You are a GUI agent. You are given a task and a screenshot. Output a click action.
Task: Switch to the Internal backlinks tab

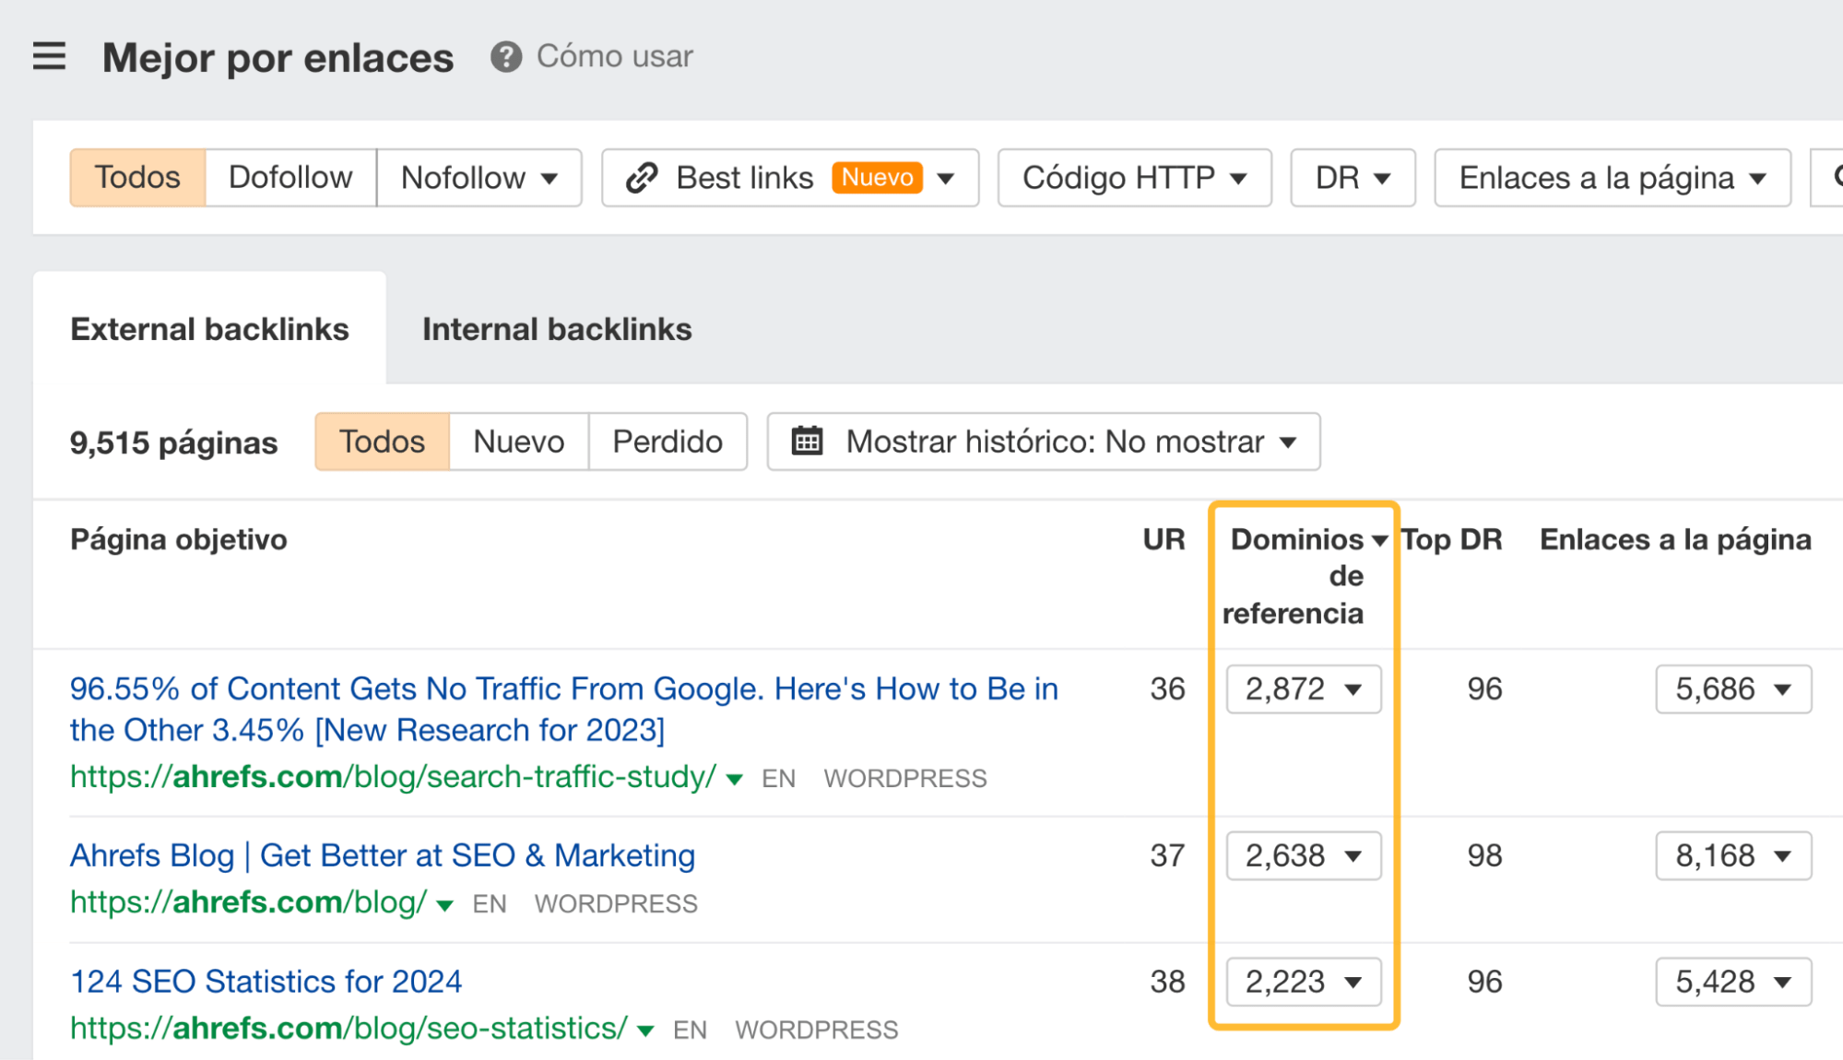pyautogui.click(x=556, y=329)
